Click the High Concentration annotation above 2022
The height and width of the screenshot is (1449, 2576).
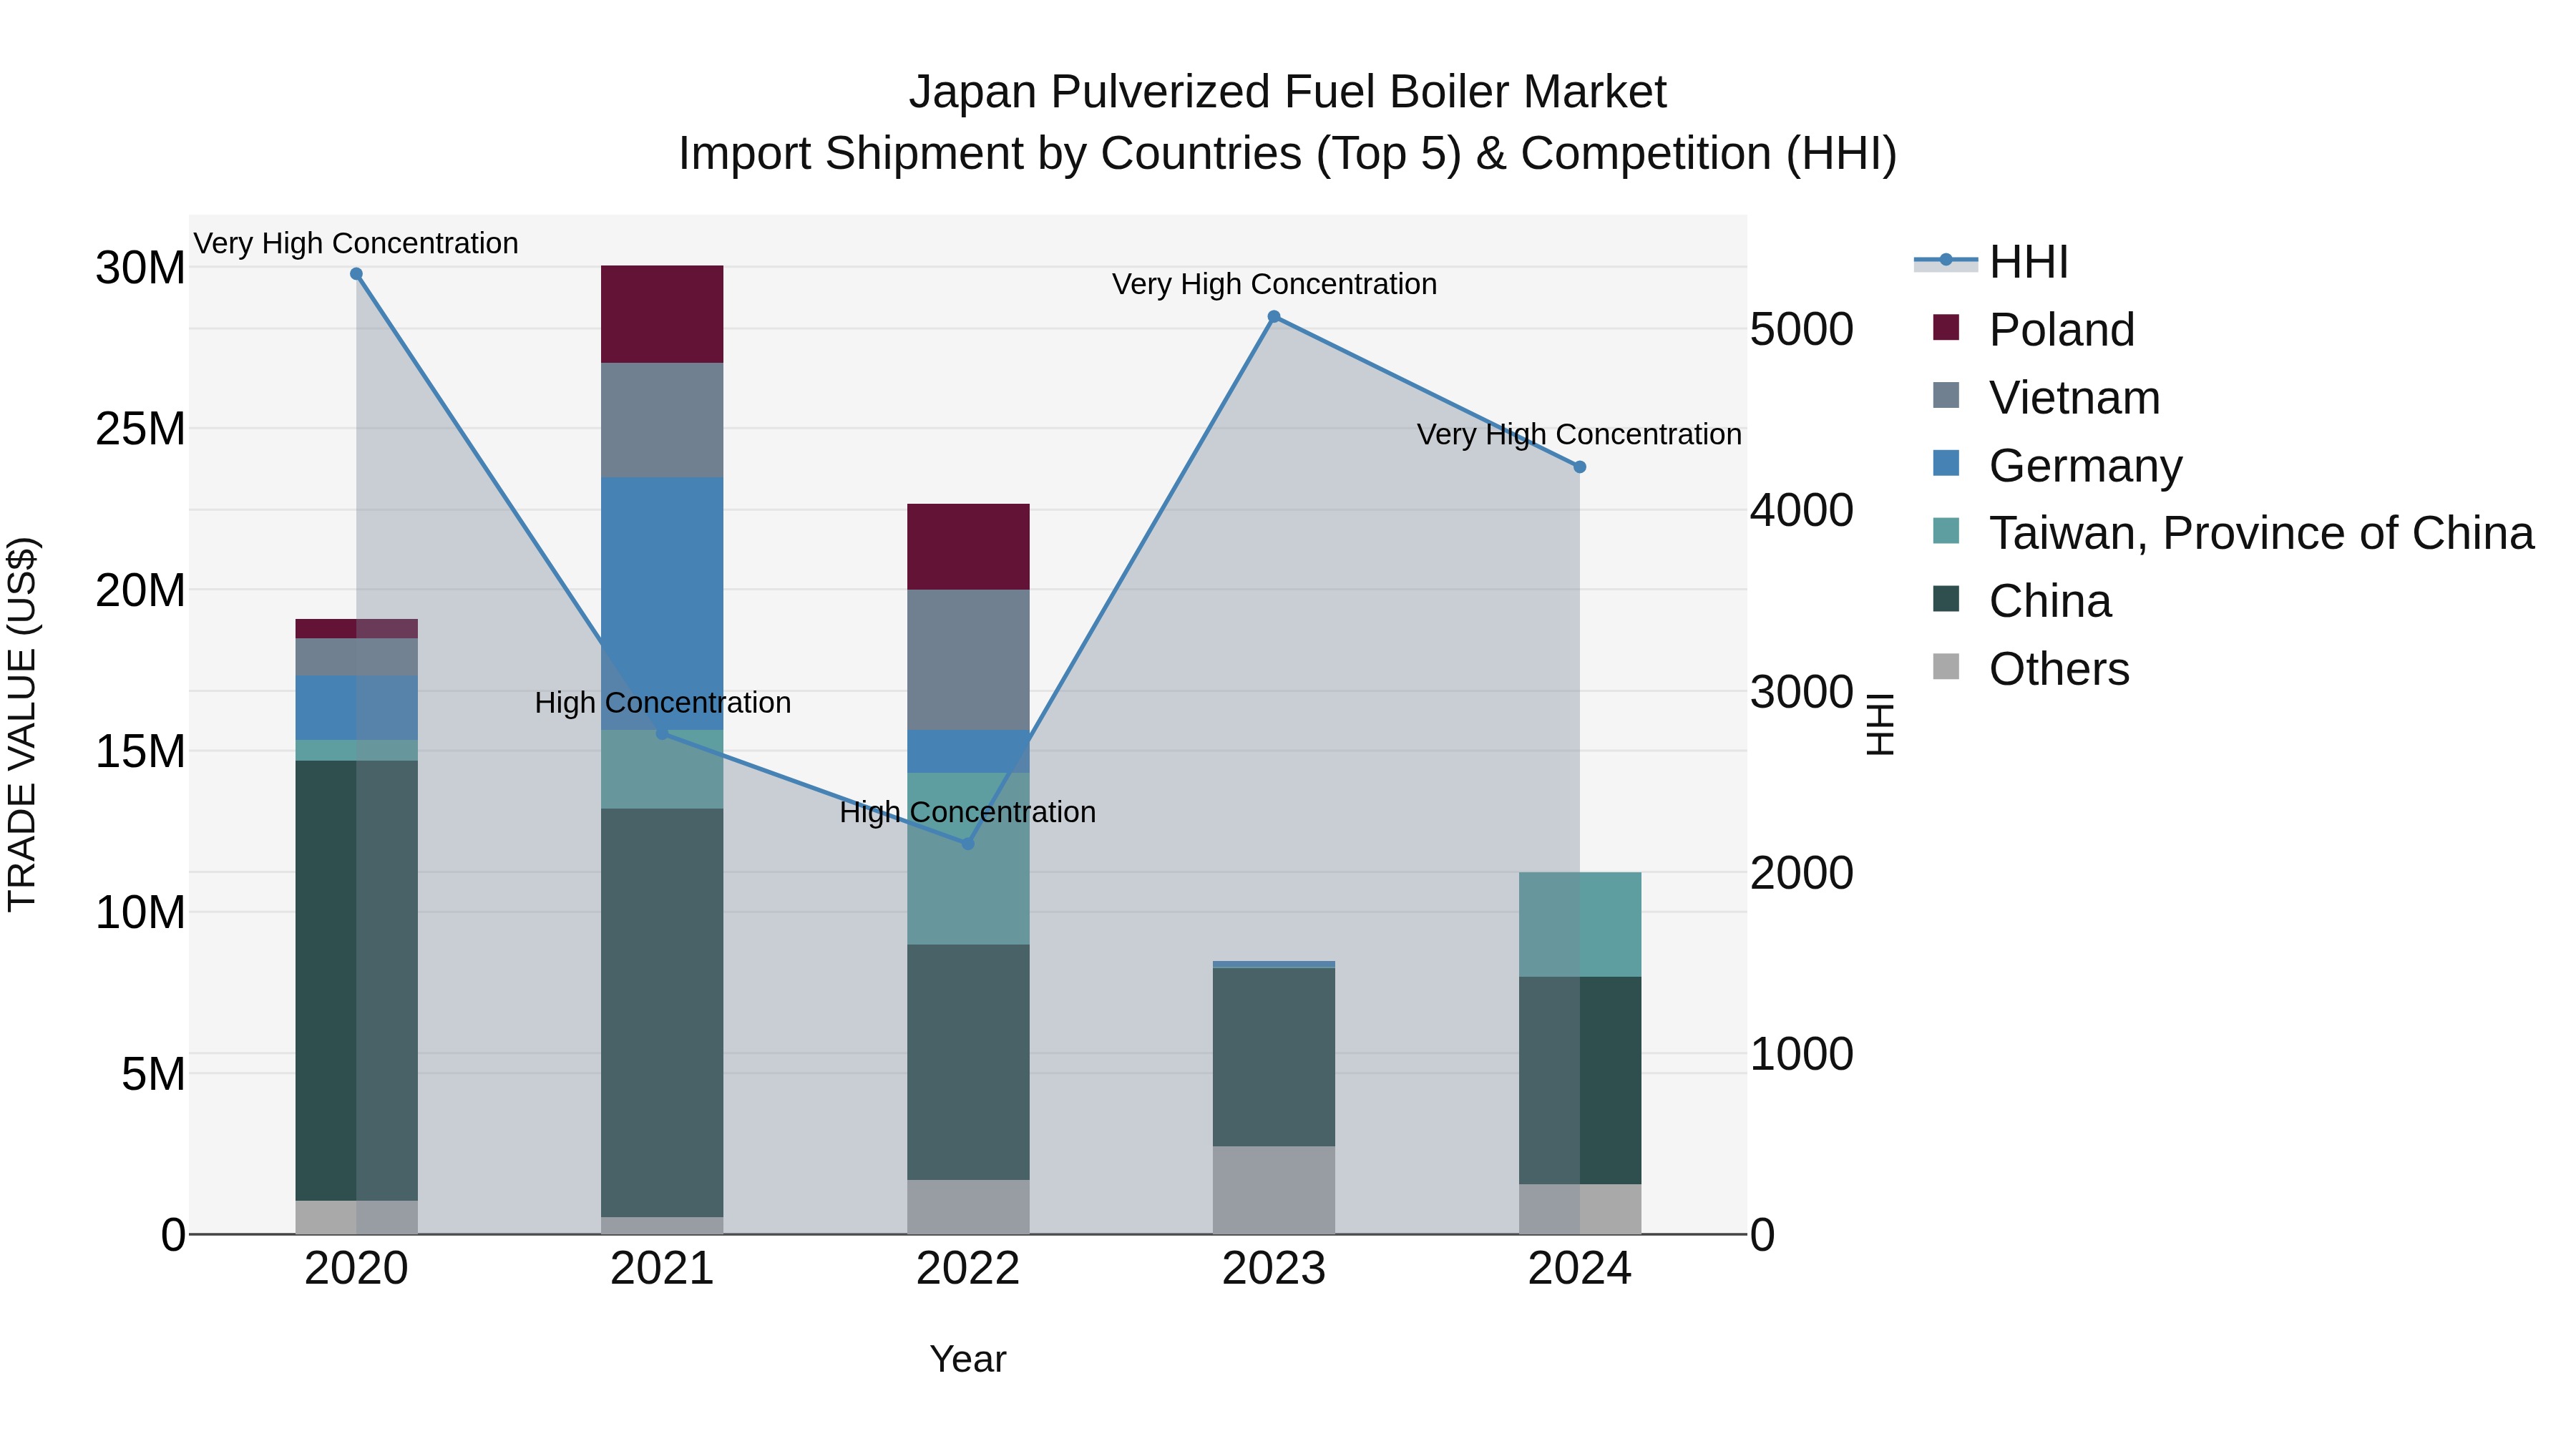click(968, 812)
